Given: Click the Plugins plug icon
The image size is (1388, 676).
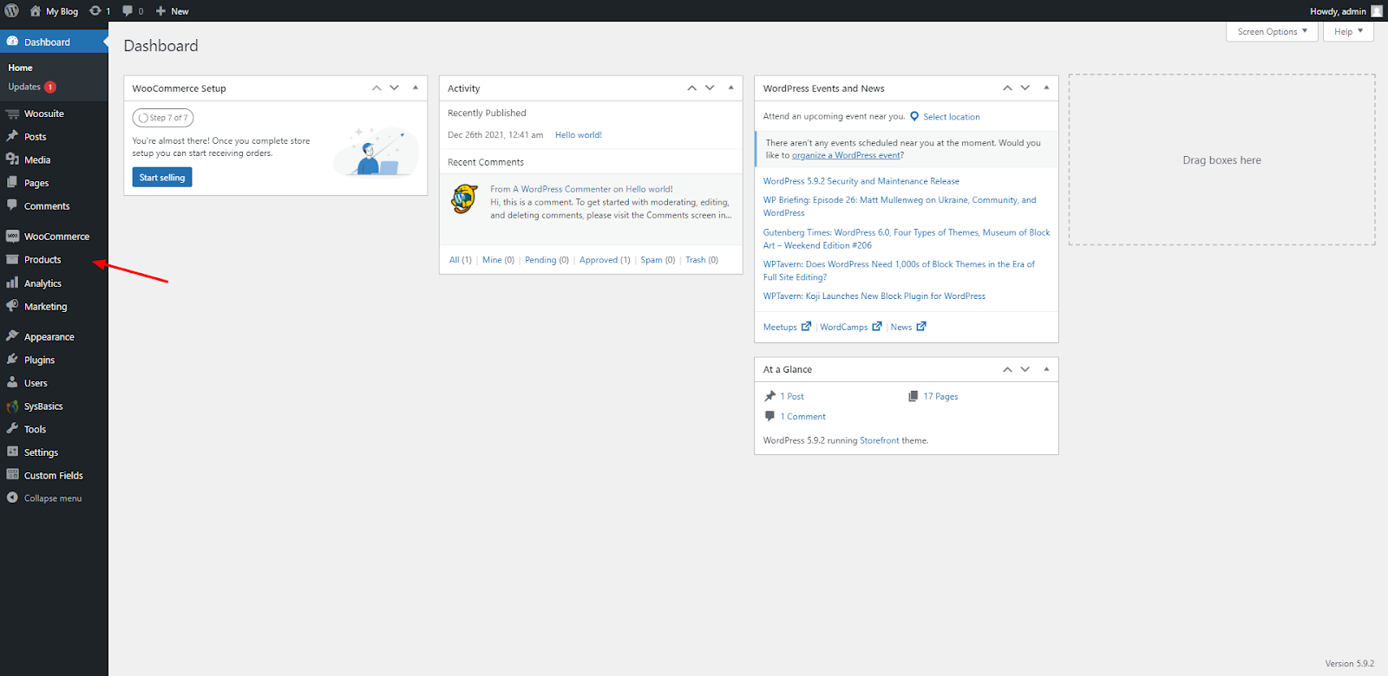Looking at the screenshot, I should tap(12, 360).
